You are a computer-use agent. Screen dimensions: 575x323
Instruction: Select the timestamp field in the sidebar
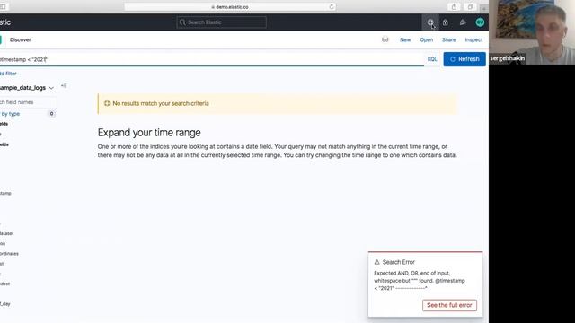[5, 193]
